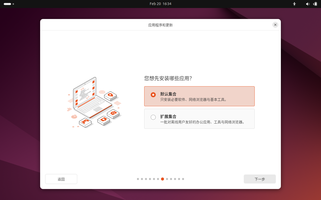Open the accessibility menu in top bar
321x200 pixels.
(x=294, y=4)
